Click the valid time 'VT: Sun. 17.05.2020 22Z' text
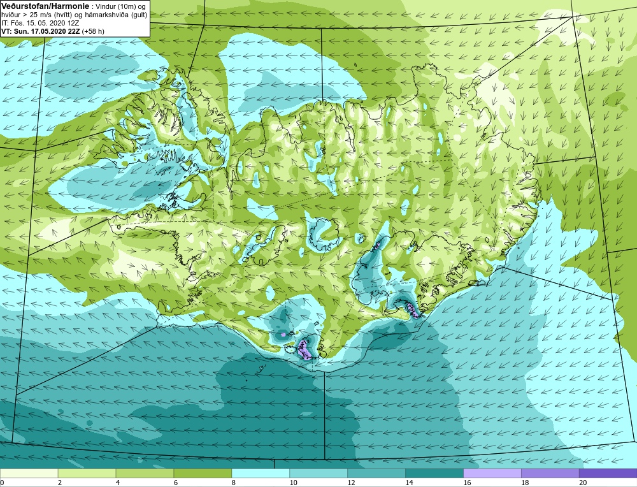Image resolution: width=637 pixels, height=487 pixels. [41, 31]
